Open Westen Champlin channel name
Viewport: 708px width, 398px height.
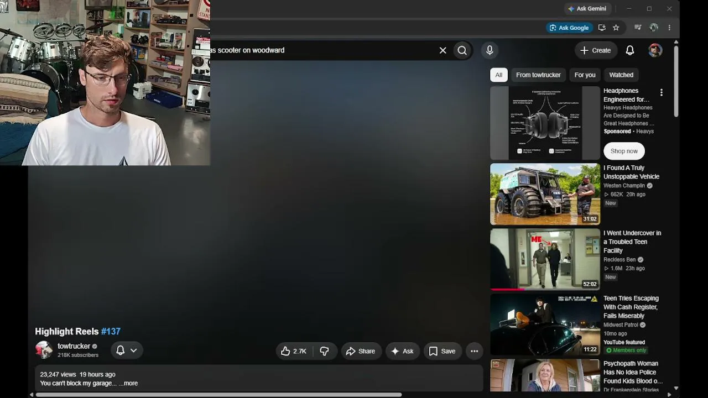[624, 186]
